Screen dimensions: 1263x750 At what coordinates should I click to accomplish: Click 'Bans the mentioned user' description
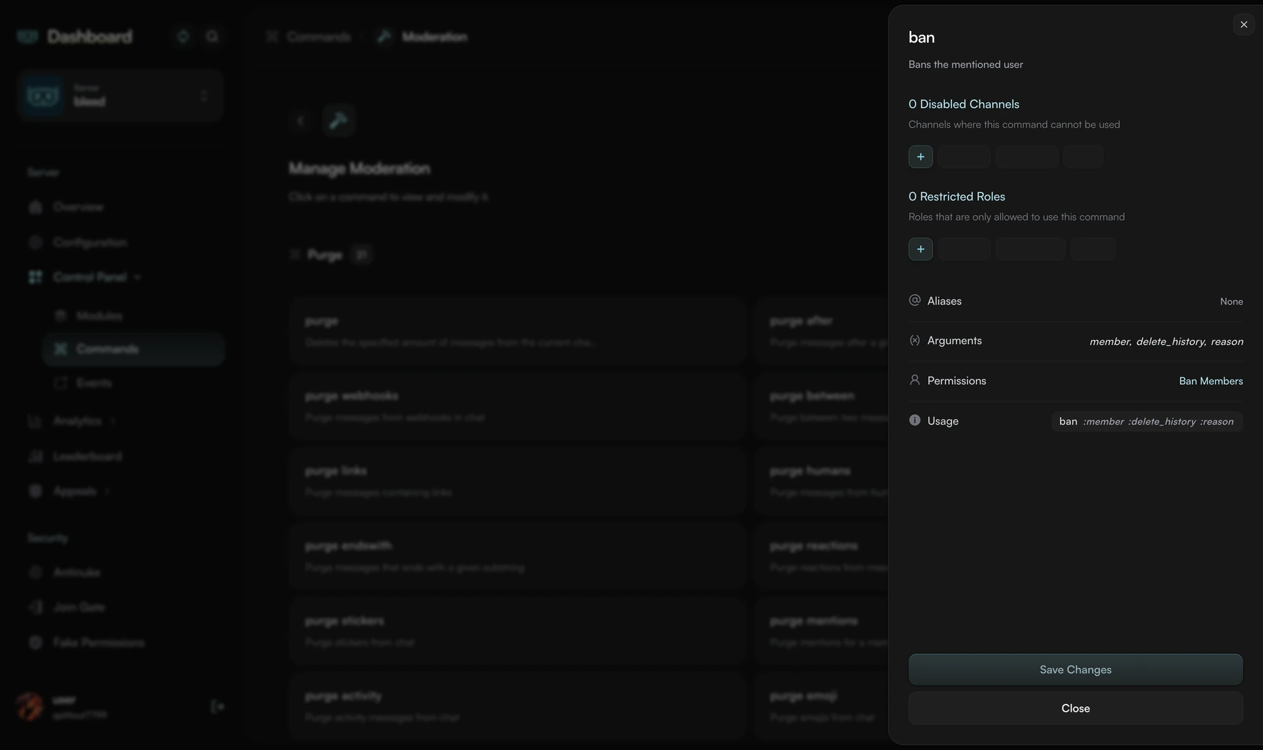(x=965, y=64)
